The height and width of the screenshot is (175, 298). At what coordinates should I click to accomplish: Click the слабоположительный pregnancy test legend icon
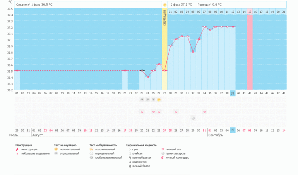[91, 158]
